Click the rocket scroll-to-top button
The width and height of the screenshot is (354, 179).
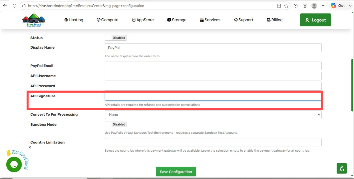[342, 168]
